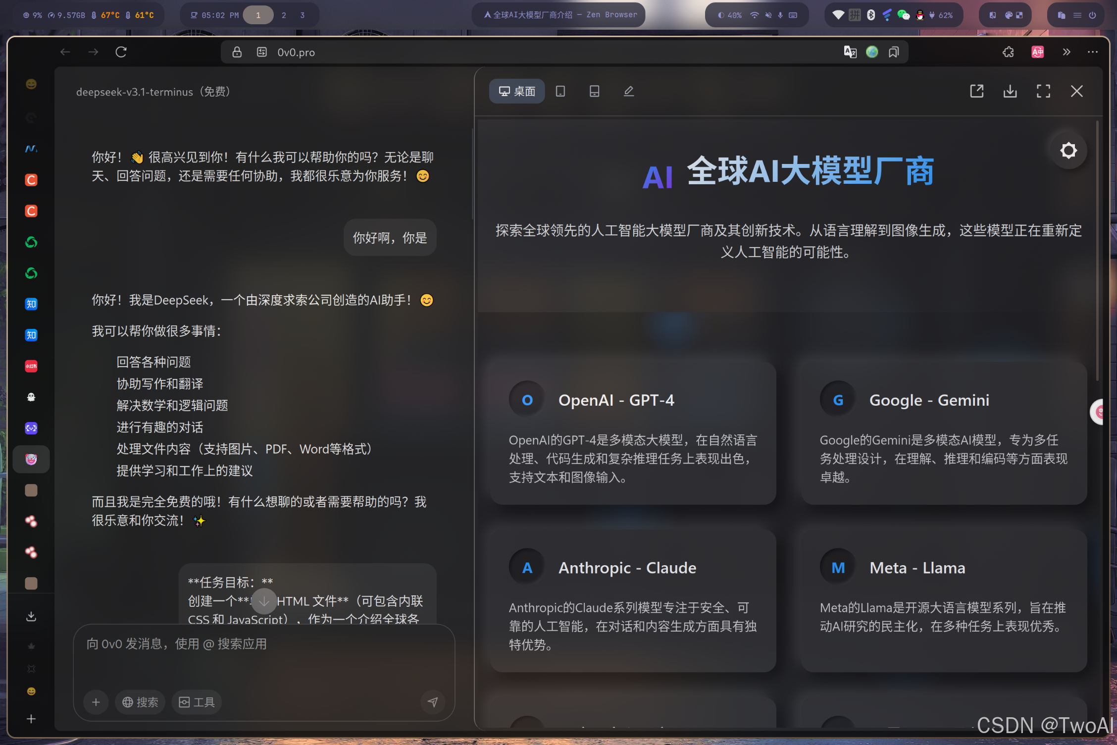The height and width of the screenshot is (745, 1117).
Task: Download the generated page
Action: [x=1010, y=91]
